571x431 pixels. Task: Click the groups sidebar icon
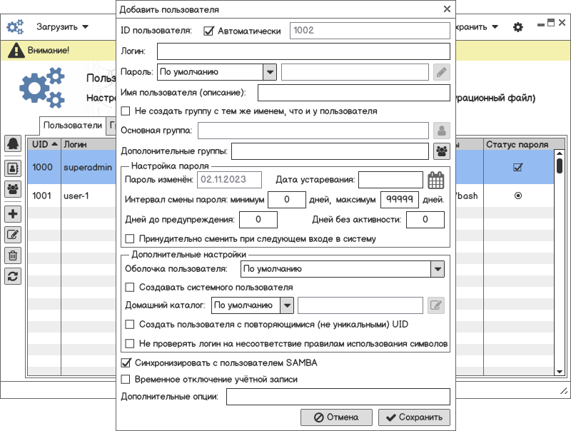pos(13,189)
